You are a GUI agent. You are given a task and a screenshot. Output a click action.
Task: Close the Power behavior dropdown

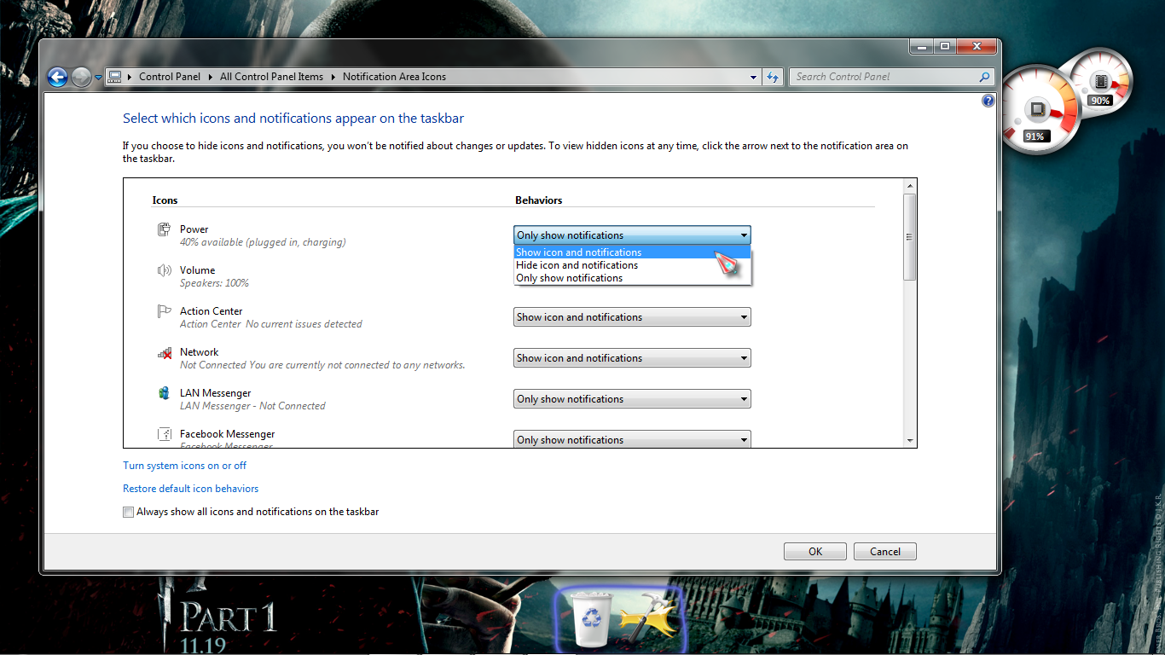[632, 235]
